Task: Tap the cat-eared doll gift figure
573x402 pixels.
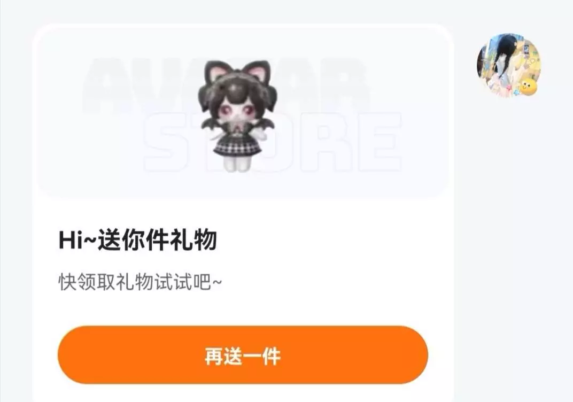Action: point(237,116)
